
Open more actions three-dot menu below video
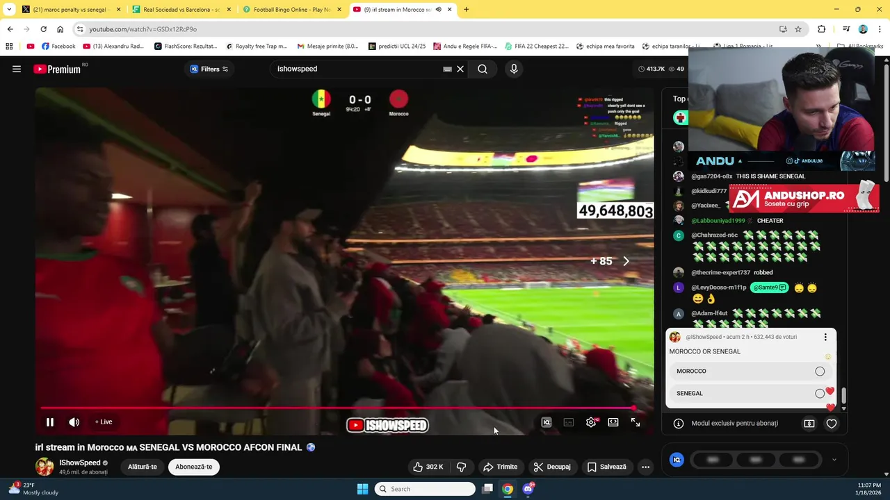(x=645, y=467)
